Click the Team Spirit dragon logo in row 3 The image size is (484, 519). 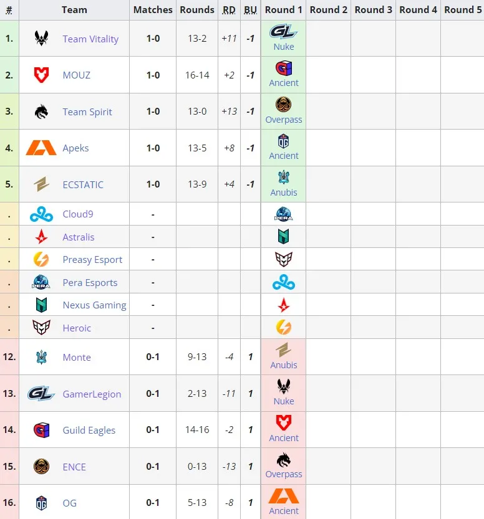point(41,112)
